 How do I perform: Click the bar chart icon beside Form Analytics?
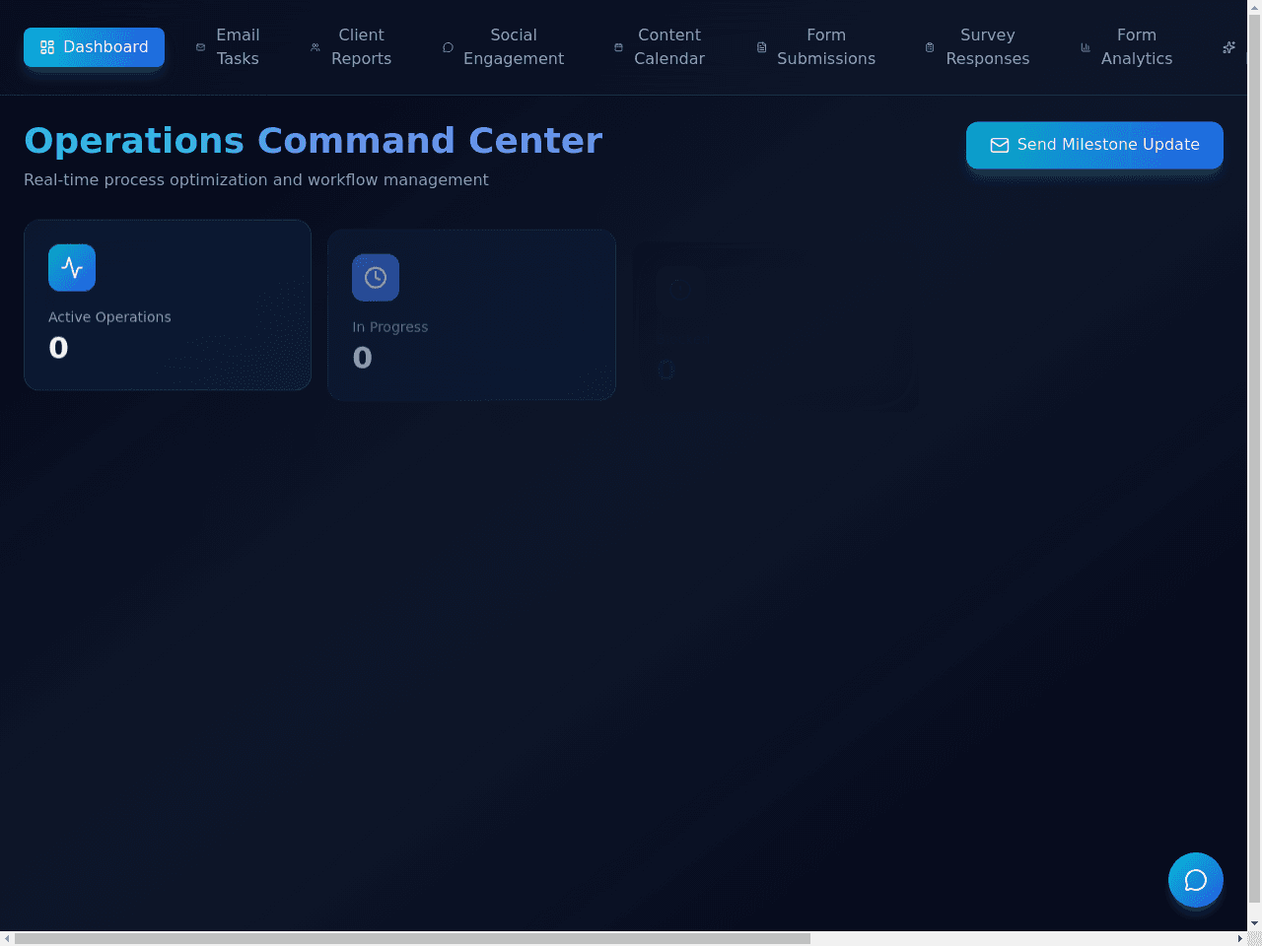coord(1086,47)
